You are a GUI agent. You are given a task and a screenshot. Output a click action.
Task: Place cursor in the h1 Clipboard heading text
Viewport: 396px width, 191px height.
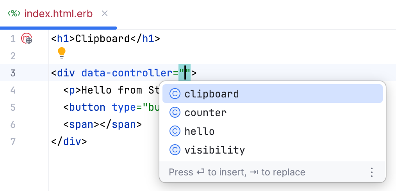tap(103, 39)
